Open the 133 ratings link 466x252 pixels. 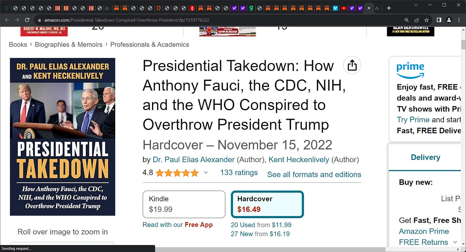tap(239, 173)
